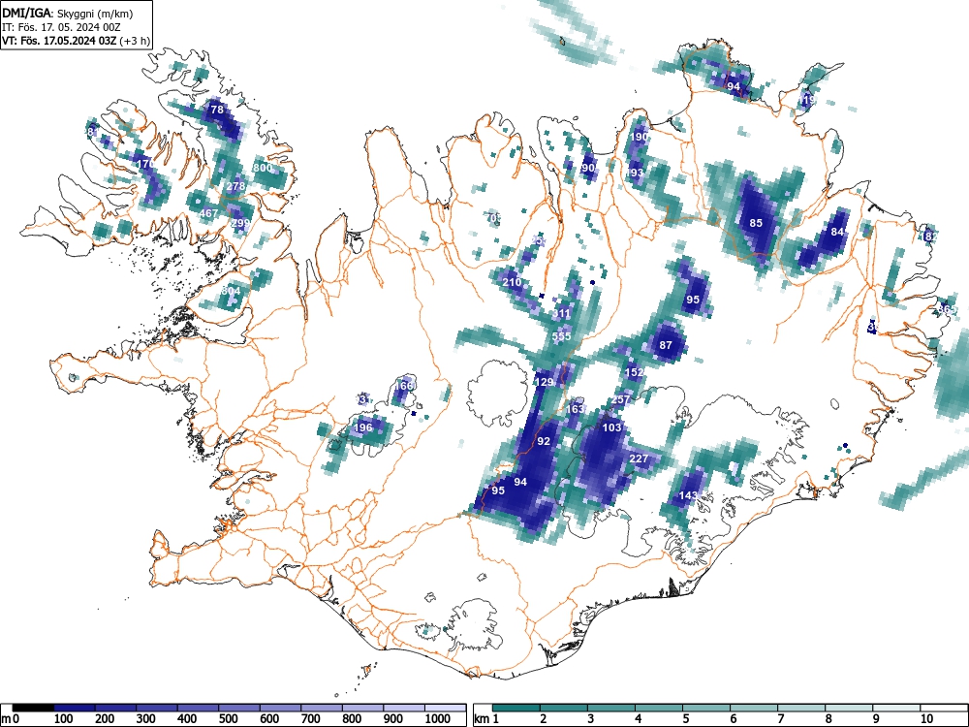This screenshot has width=969, height=727.
Task: Click the '705' visibility value
Action: click(x=493, y=217)
